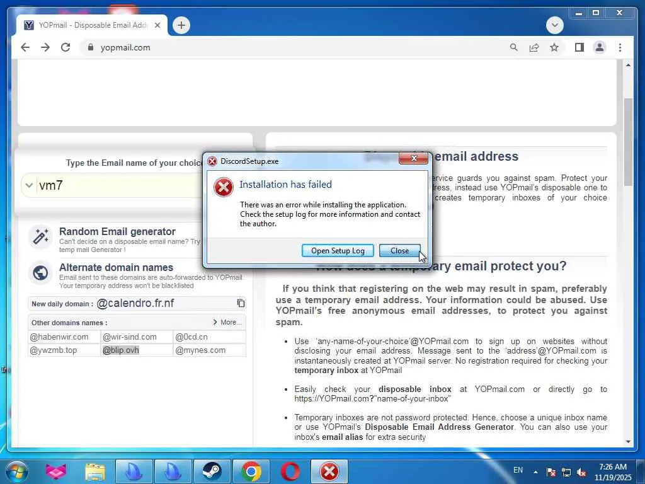Reload the yopmail.com page
645x484 pixels.
tap(66, 47)
